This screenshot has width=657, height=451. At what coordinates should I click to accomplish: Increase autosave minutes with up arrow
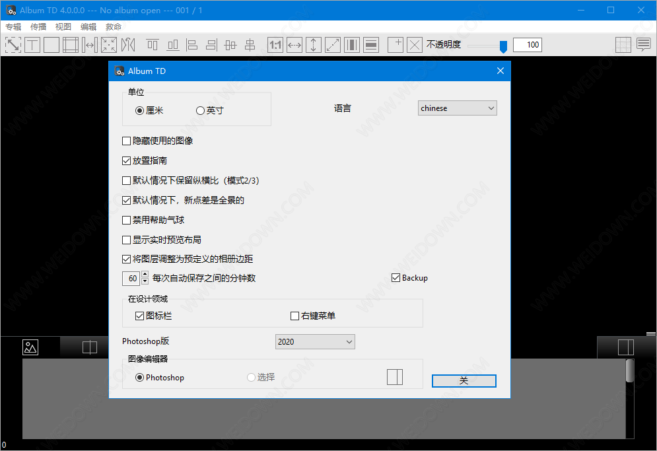tap(145, 275)
